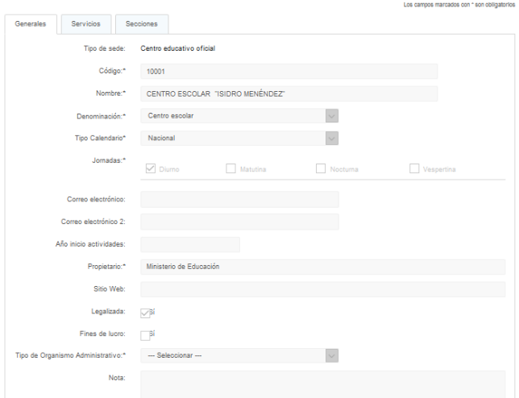Toggle the Diurno checkbox
Viewport: 519px width, 398px height.
click(150, 169)
